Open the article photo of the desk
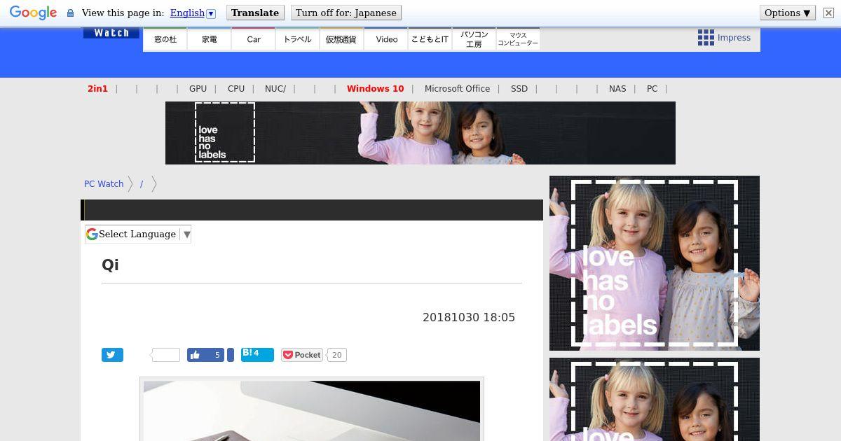This screenshot has height=441, width=841. tap(312, 411)
